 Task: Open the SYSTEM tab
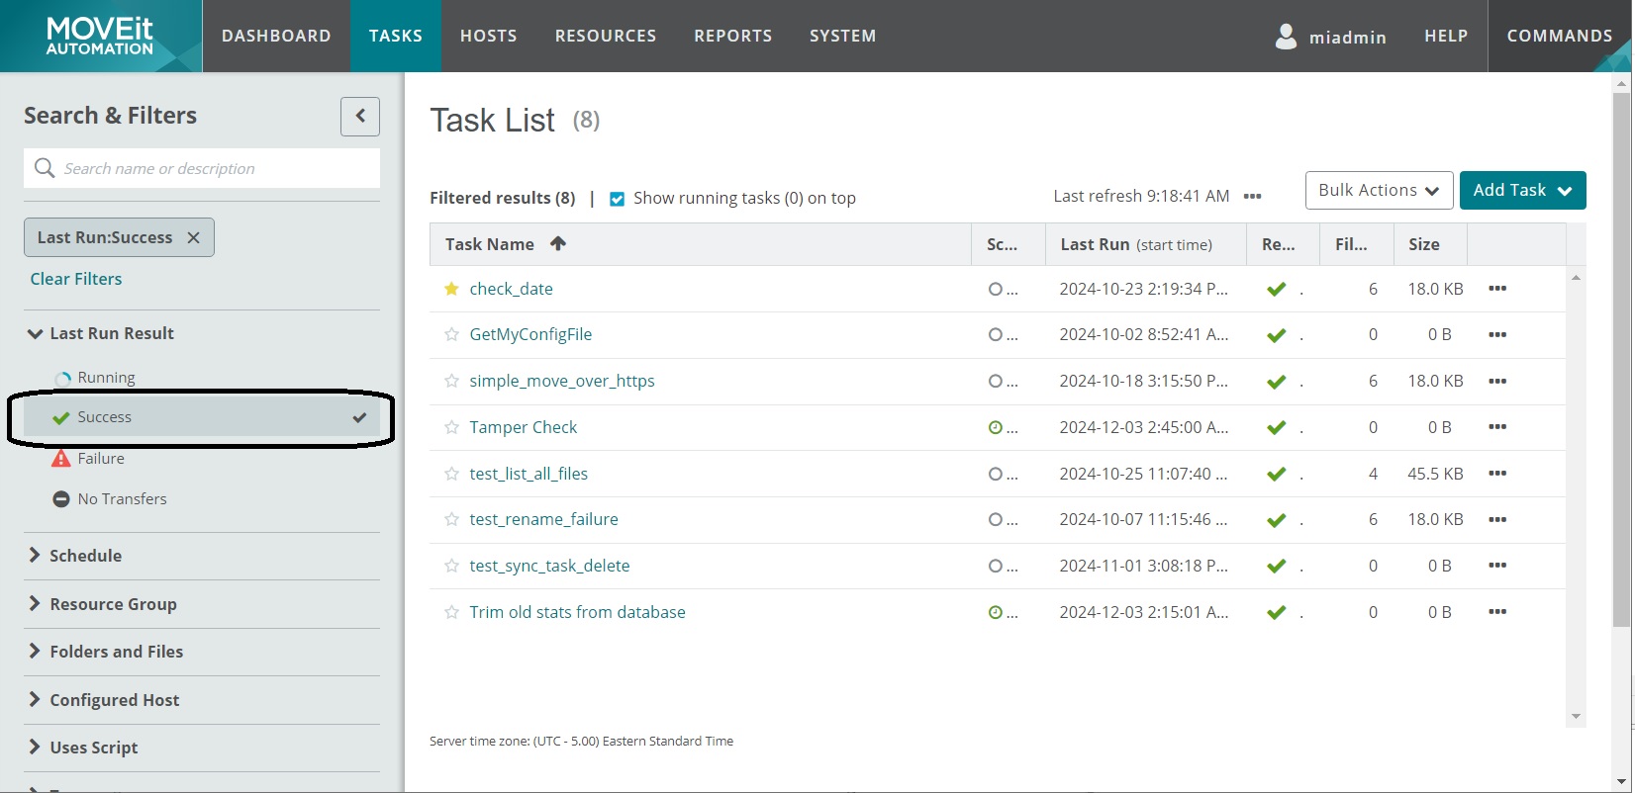click(843, 36)
